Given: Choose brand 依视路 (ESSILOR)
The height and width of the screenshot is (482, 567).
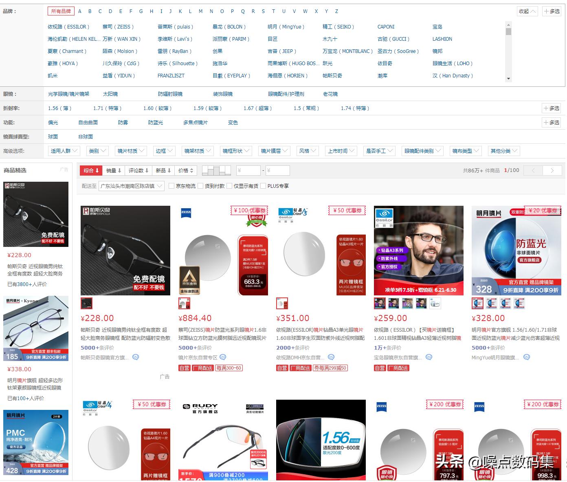Looking at the screenshot, I should (69, 27).
